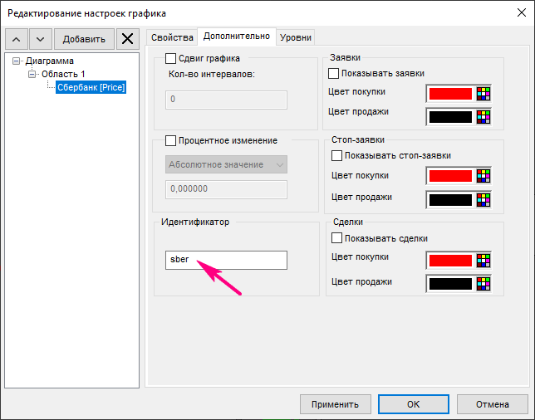Switch to the Свойства tab

click(172, 37)
